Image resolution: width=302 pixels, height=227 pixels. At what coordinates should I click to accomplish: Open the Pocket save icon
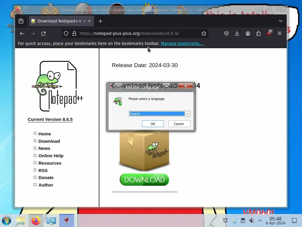coord(226,34)
